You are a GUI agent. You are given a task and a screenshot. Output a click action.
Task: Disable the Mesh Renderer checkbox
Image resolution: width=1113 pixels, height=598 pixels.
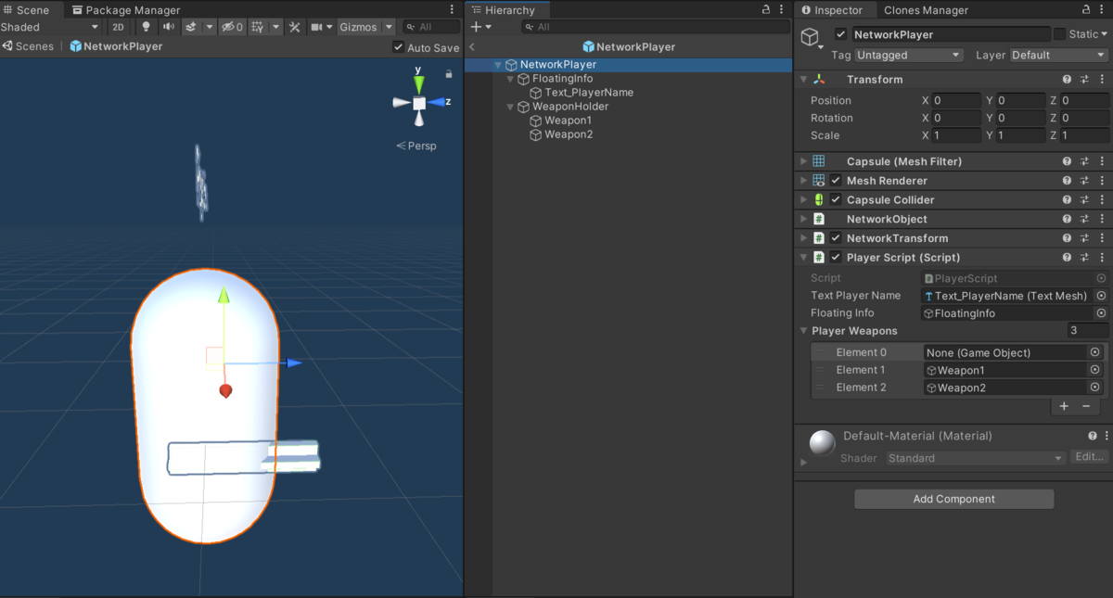click(x=836, y=181)
